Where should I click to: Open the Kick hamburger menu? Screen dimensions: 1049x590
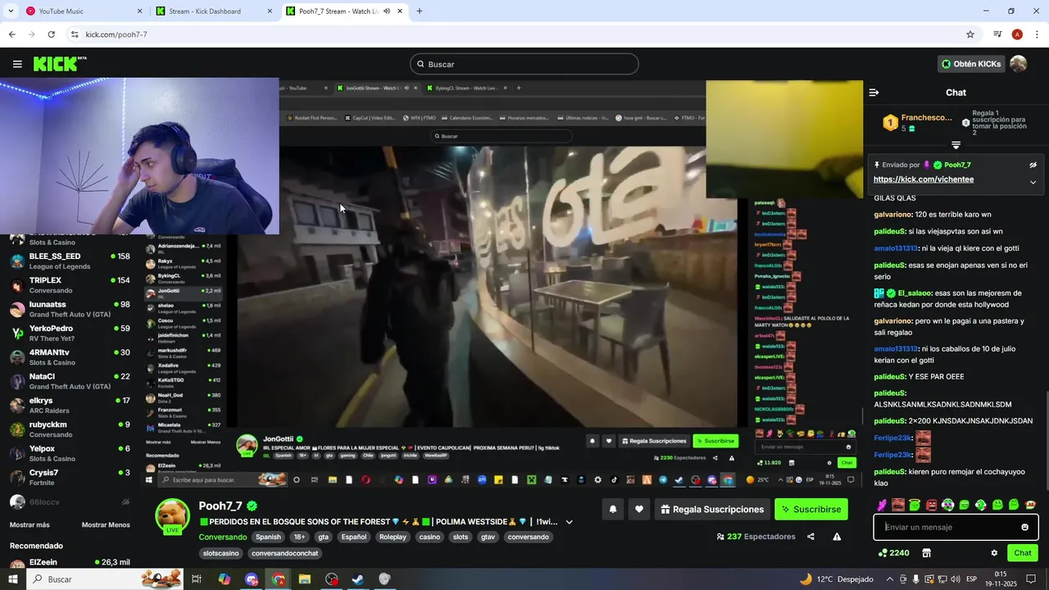[x=17, y=64]
